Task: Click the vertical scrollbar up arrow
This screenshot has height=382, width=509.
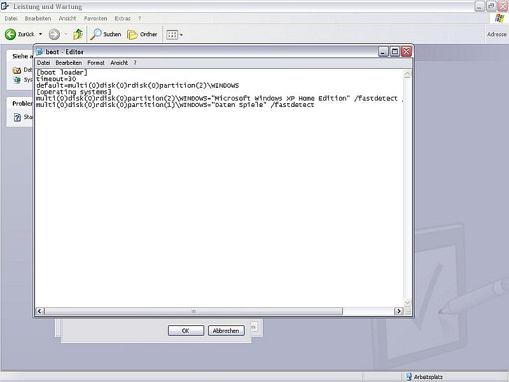Action: click(407, 73)
